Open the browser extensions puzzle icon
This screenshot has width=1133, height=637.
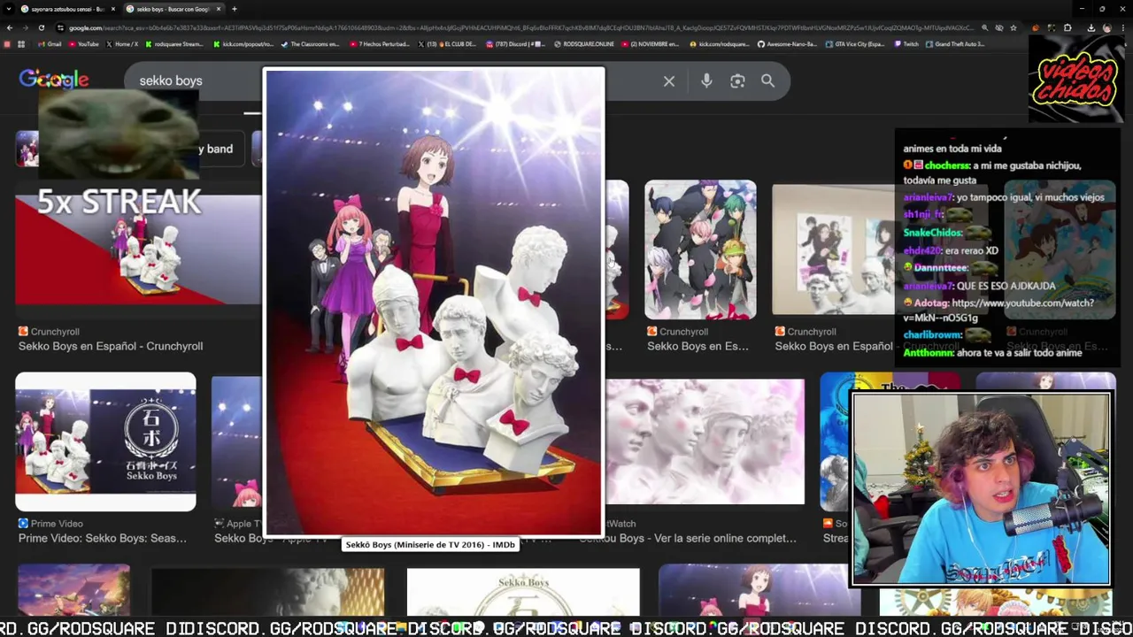tap(1067, 27)
